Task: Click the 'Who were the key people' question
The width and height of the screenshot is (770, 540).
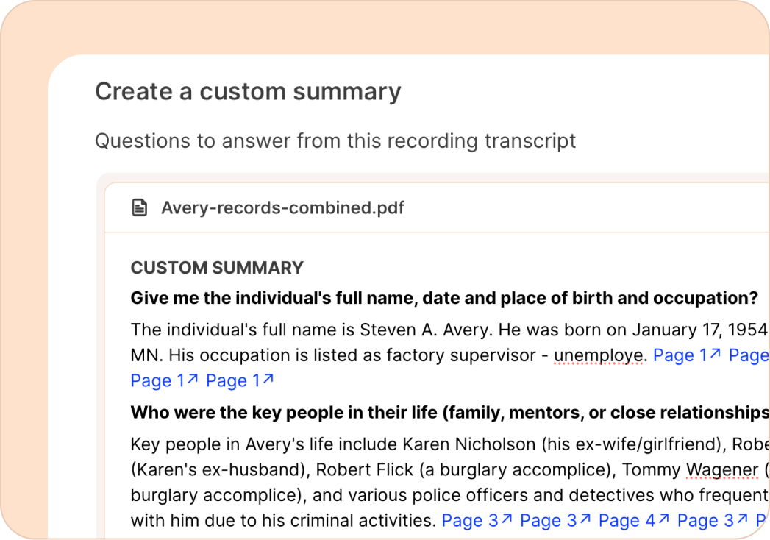Action: [449, 412]
